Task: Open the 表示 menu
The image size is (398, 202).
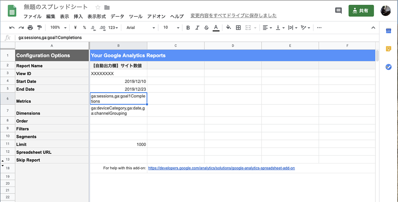Action: coord(65,16)
